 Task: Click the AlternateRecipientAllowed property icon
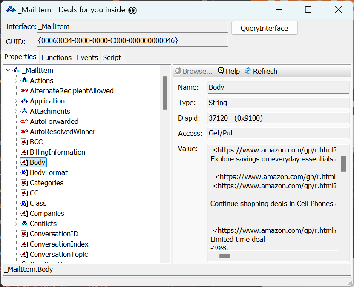point(24,91)
